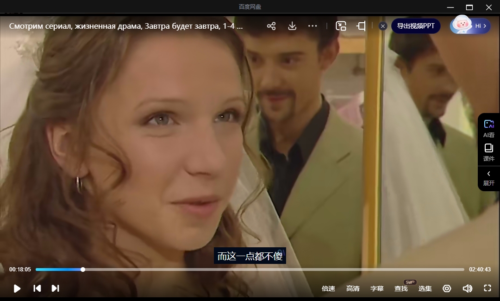Play the video

coord(17,288)
